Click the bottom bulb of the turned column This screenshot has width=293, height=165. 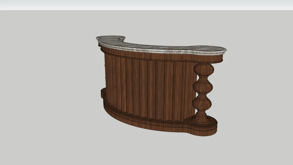point(202,104)
